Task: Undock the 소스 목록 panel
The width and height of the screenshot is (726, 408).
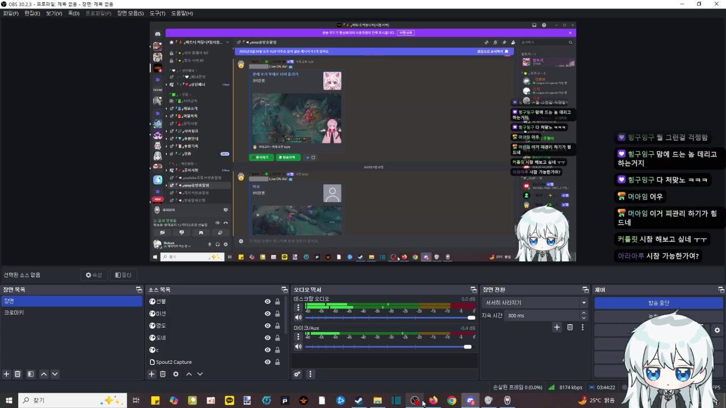Action: pyautogui.click(x=284, y=290)
